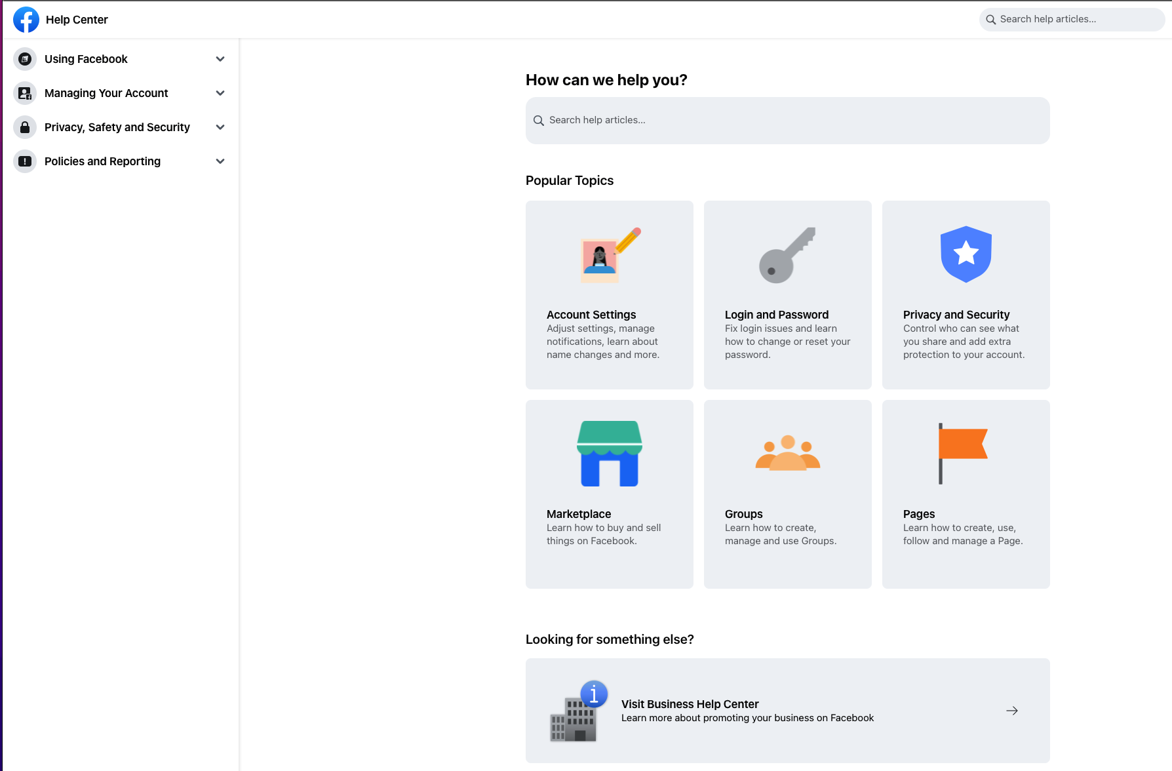Click 'Learn more about promoting your business' text
The width and height of the screenshot is (1172, 771).
(x=747, y=718)
